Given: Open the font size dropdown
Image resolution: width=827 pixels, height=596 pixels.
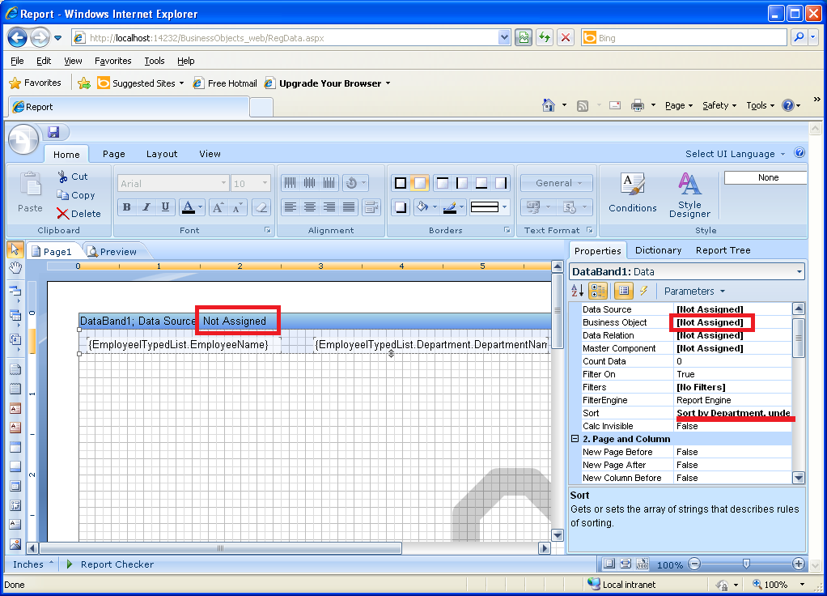Looking at the screenshot, I should tap(265, 183).
